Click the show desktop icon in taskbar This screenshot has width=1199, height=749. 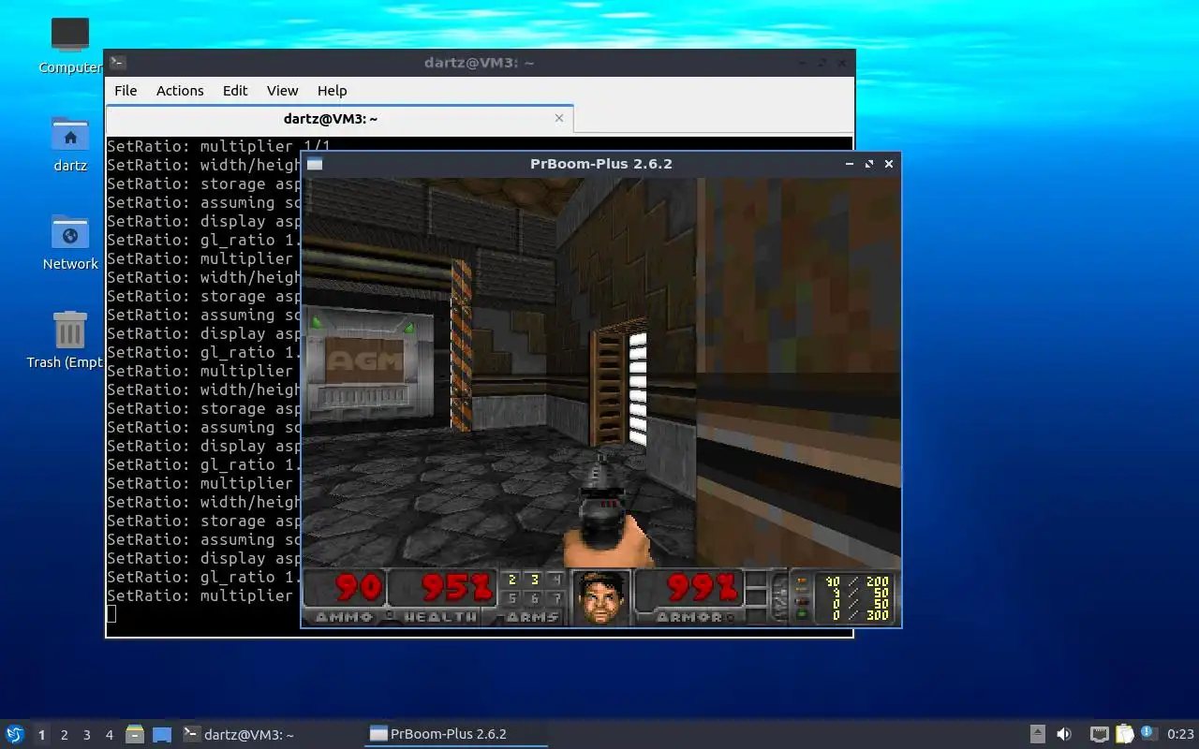click(x=162, y=734)
